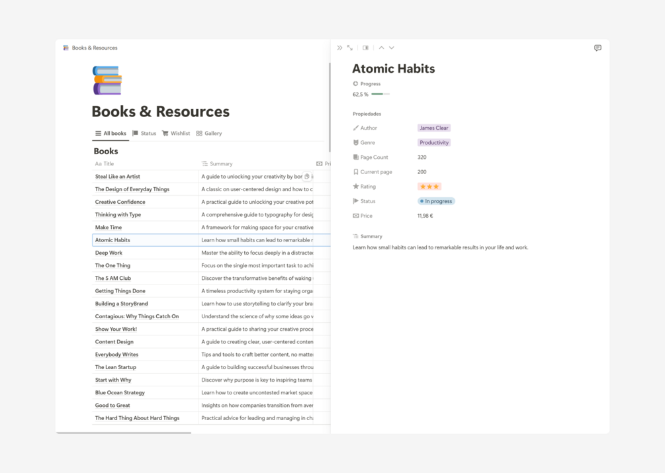Screen dimensions: 665x473
Task: Click the small icon in the Steal Like an Artist summary cell
Action: [307, 177]
